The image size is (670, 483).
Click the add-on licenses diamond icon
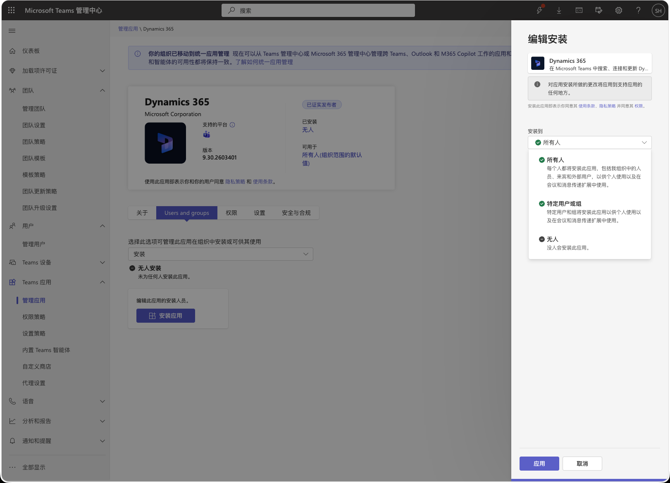[12, 71]
